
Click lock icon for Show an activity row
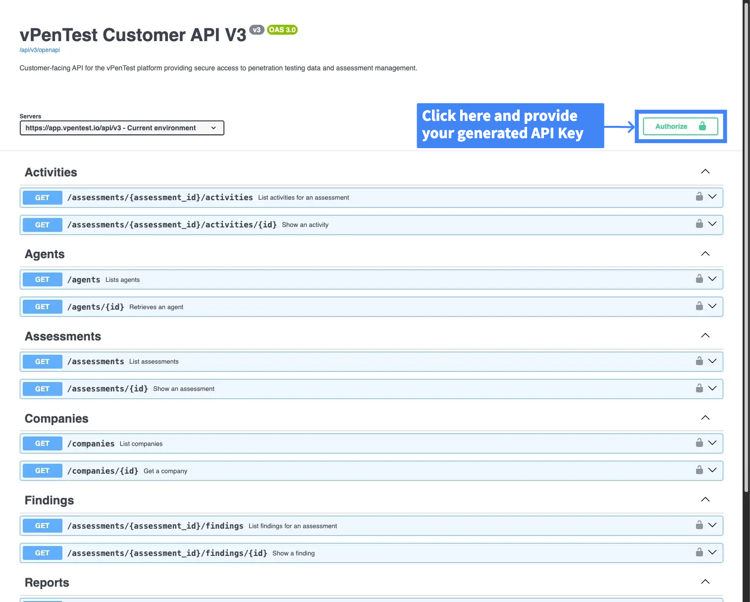699,224
